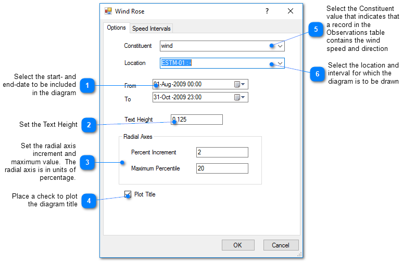Click the Wind Rose window icon
This screenshot has height=263, width=403.
click(x=108, y=11)
